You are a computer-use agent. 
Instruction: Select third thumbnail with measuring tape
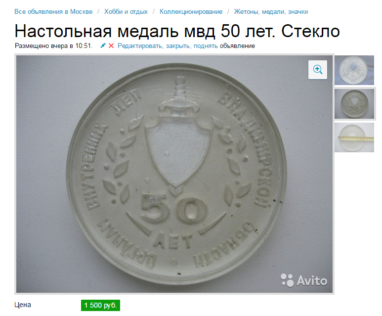coord(354,137)
